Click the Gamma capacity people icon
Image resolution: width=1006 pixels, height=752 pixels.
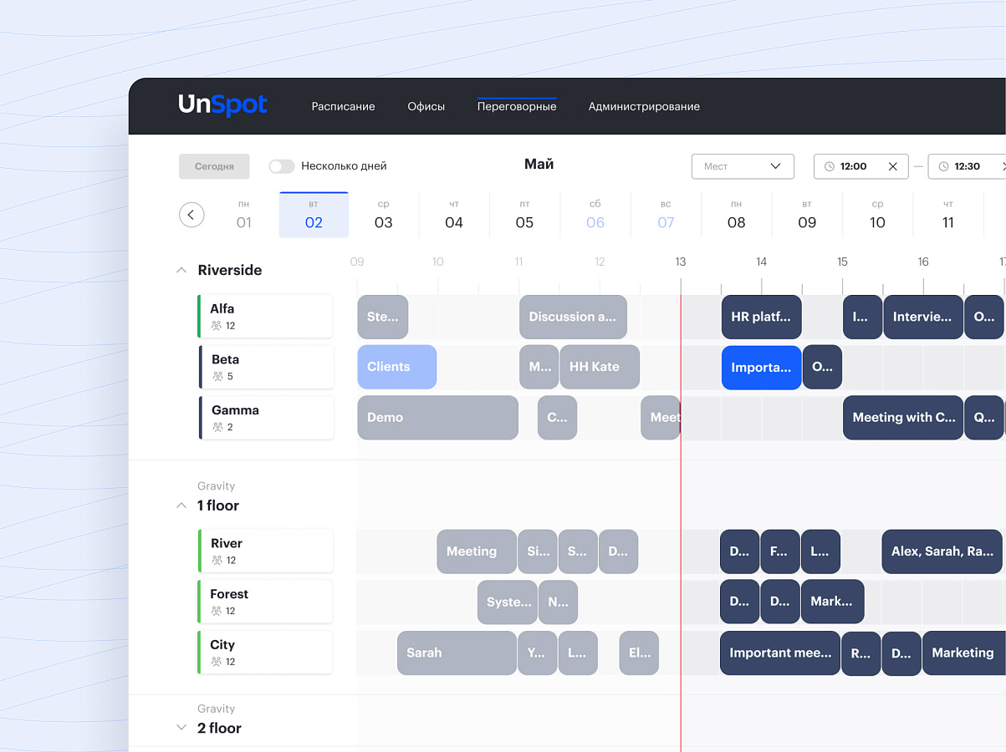218,427
